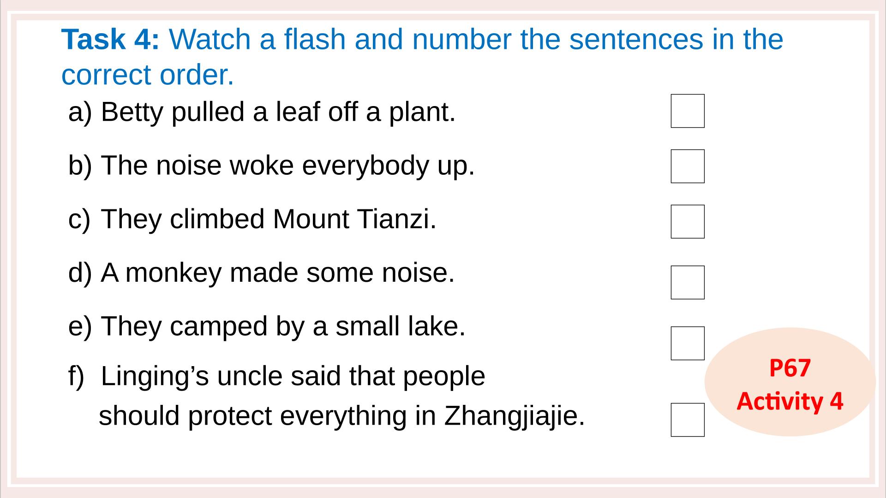This screenshot has height=498, width=886.
Task: Tick the box for sentence a
Action: pyautogui.click(x=688, y=111)
